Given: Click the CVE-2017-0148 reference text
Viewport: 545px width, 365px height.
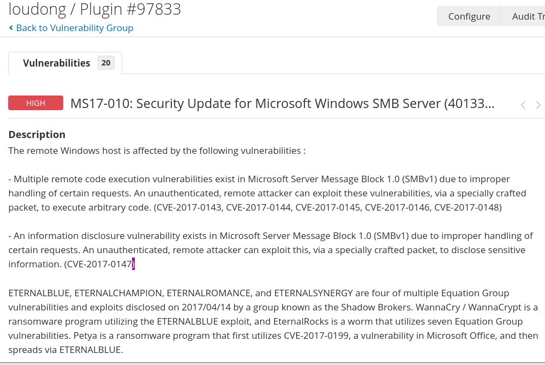Looking at the screenshot, I should [465, 207].
